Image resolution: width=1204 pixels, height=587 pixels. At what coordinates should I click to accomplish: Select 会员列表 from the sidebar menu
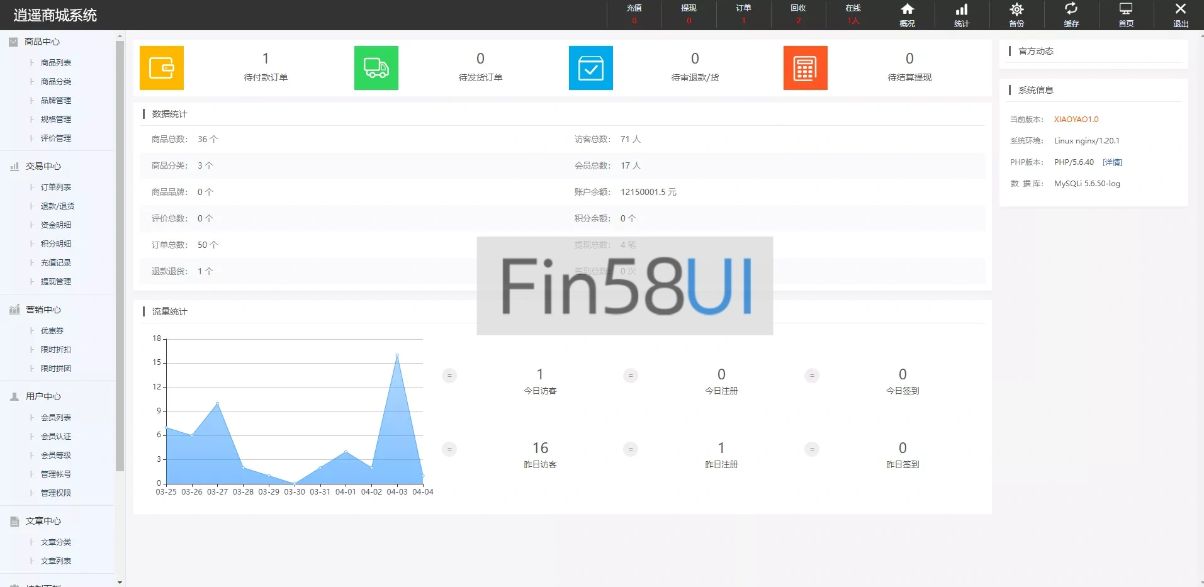[56, 418]
